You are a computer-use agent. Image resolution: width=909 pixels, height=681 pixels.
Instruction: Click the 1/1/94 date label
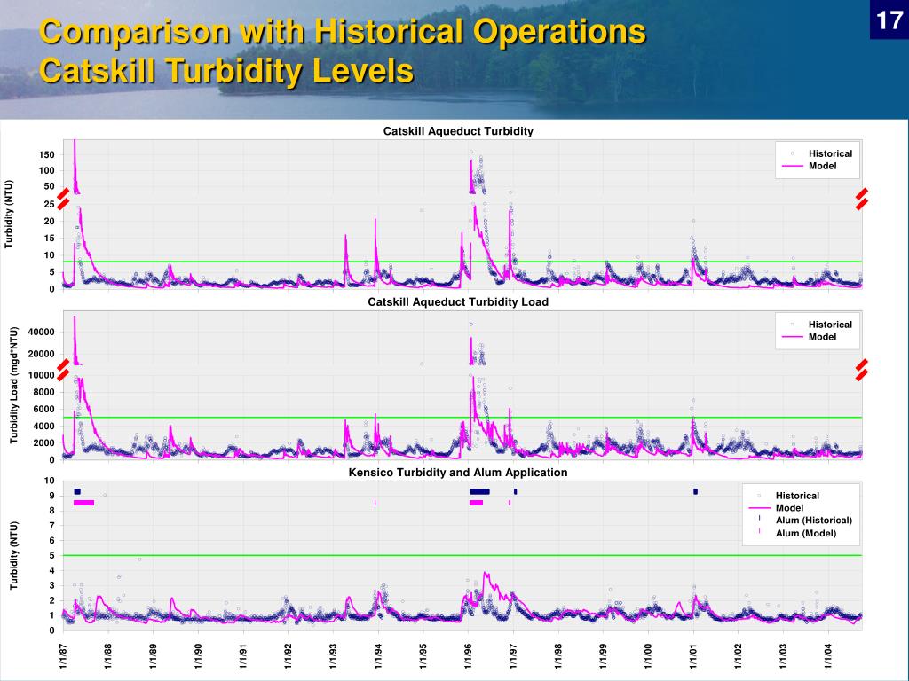(378, 656)
